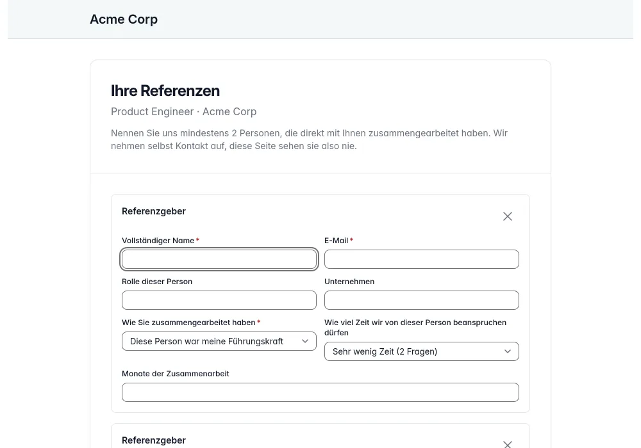The height and width of the screenshot is (448, 641).
Task: Remove the second Referenzgeber card via X
Action: click(x=507, y=444)
